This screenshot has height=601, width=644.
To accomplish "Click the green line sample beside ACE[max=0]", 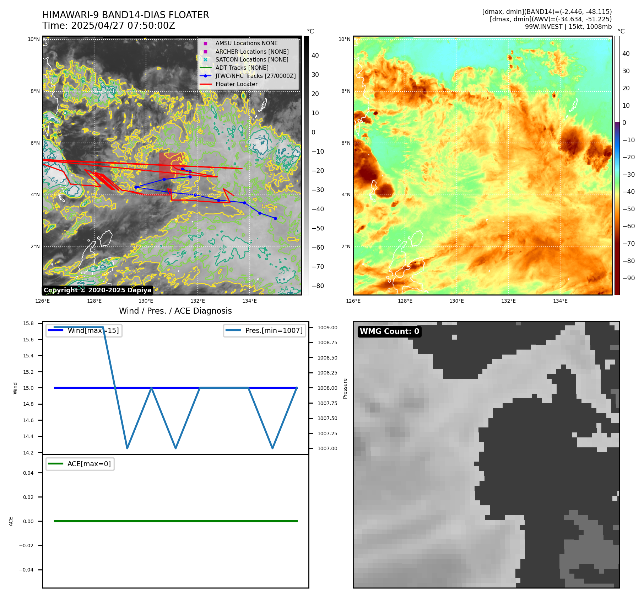I will pos(55,464).
